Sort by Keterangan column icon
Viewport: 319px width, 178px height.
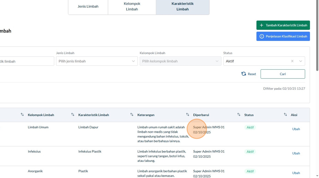(x=187, y=115)
